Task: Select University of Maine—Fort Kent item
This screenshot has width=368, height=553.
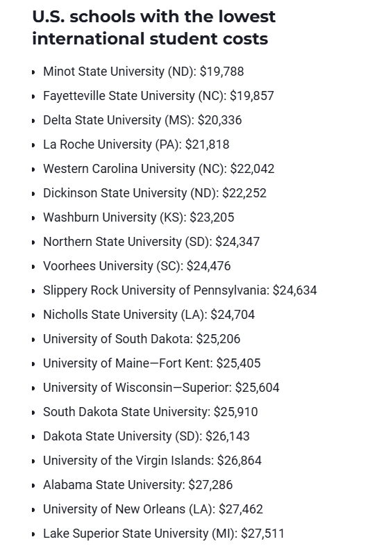Action: tap(151, 363)
